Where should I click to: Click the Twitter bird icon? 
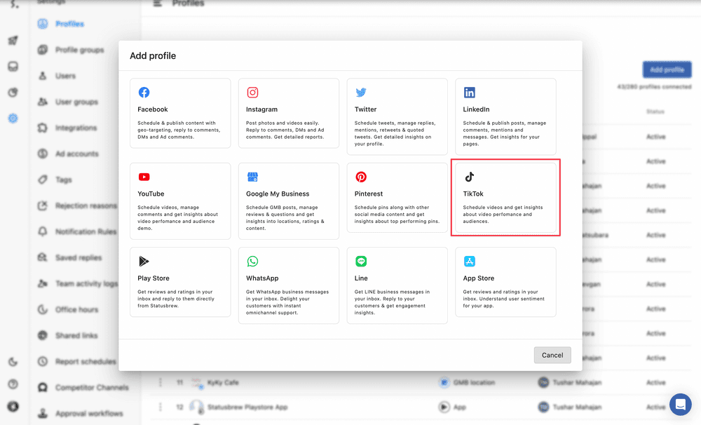pos(361,93)
